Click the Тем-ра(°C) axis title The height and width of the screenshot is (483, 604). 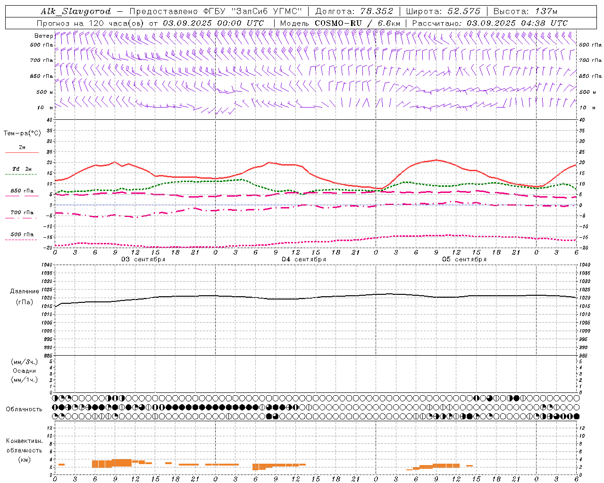click(22, 133)
